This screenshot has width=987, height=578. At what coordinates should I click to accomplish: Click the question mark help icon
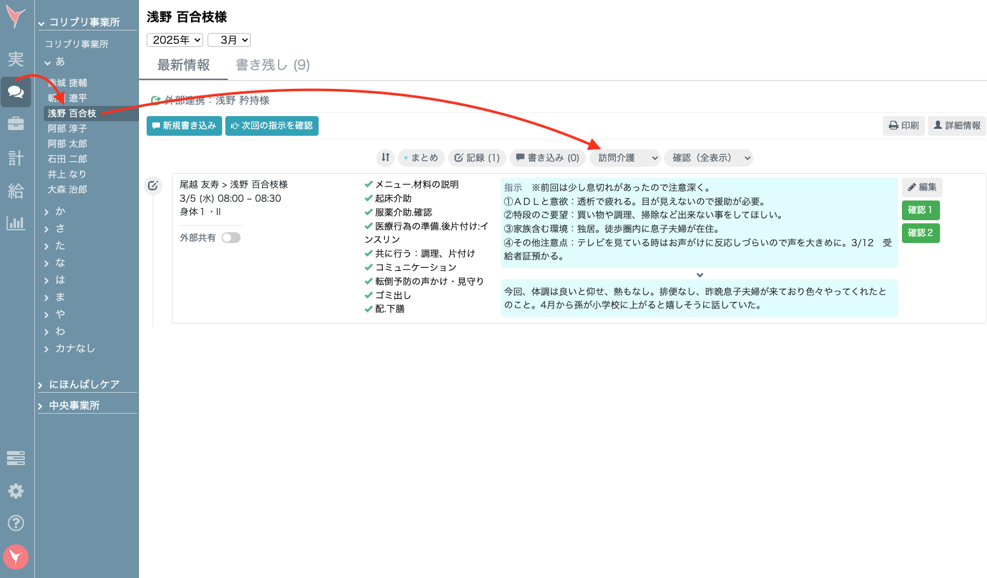pyautogui.click(x=16, y=523)
